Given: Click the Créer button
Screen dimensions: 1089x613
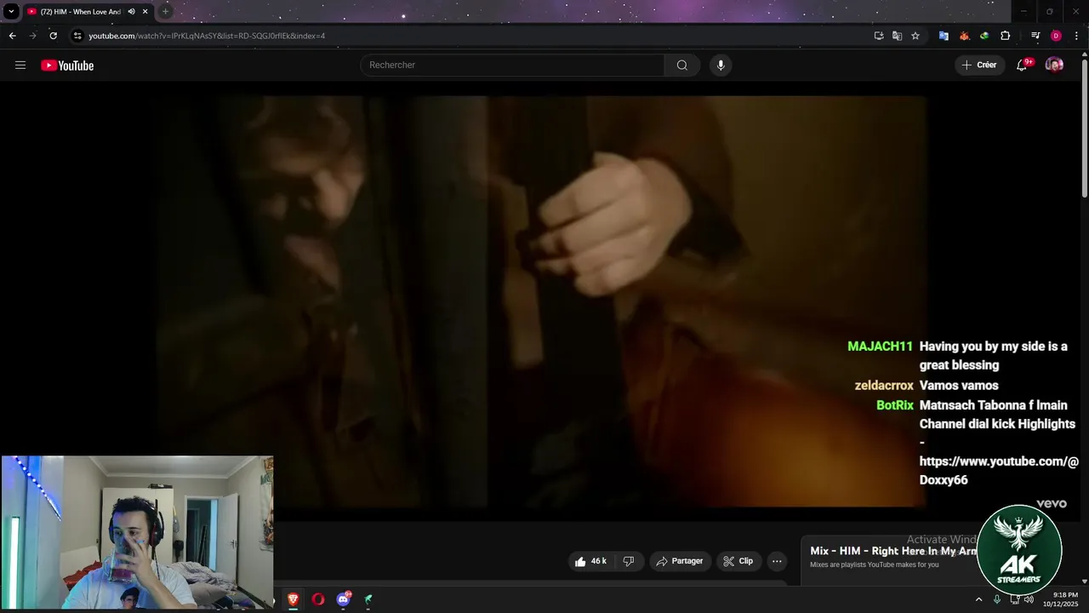Looking at the screenshot, I should (x=978, y=66).
